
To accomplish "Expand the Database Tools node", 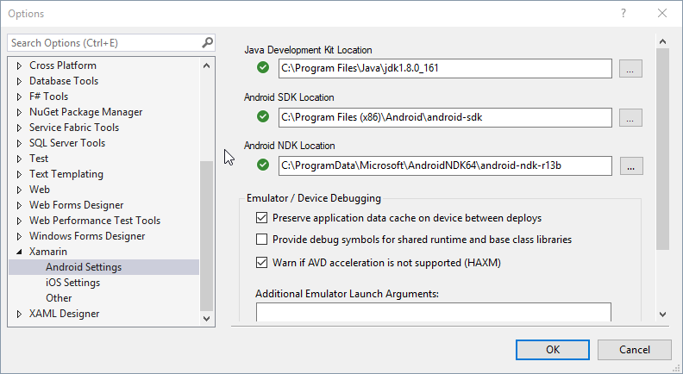I will 19,81.
